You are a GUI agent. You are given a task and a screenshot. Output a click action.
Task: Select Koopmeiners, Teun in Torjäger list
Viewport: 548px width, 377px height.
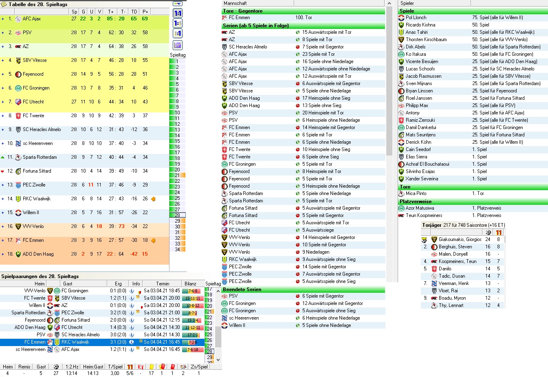[x=463, y=261]
